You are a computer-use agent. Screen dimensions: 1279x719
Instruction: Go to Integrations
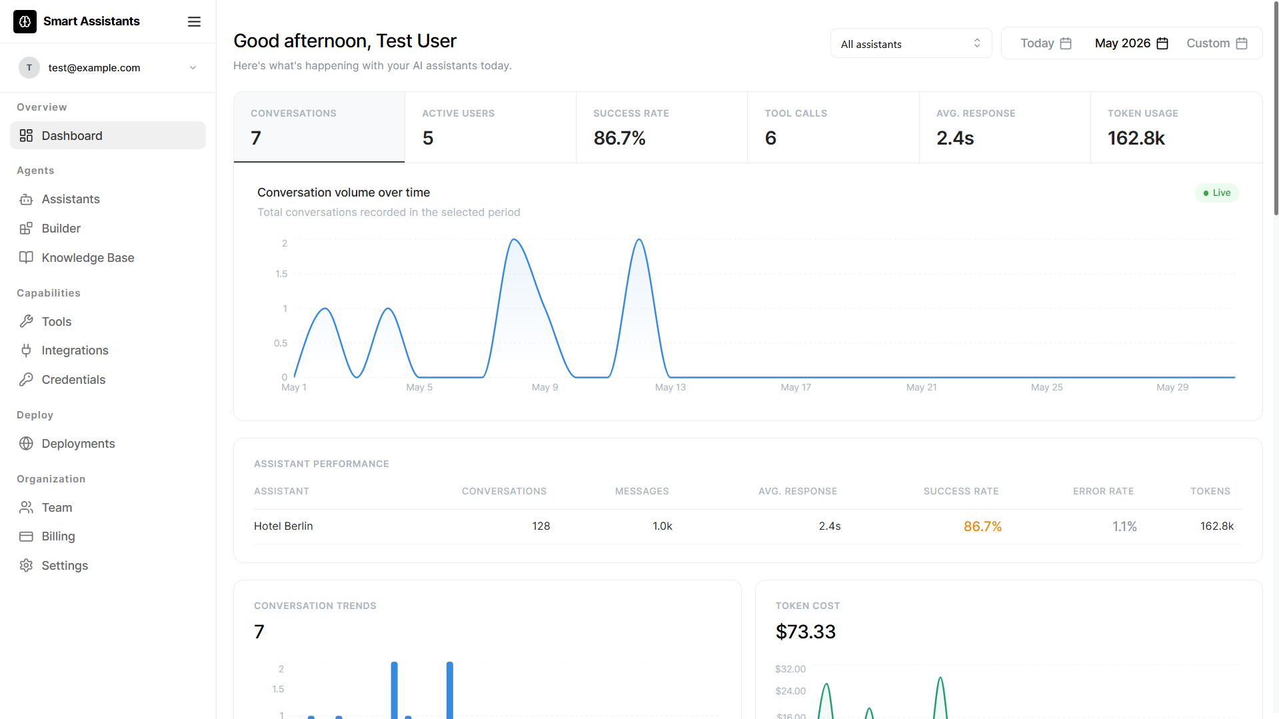(x=108, y=351)
